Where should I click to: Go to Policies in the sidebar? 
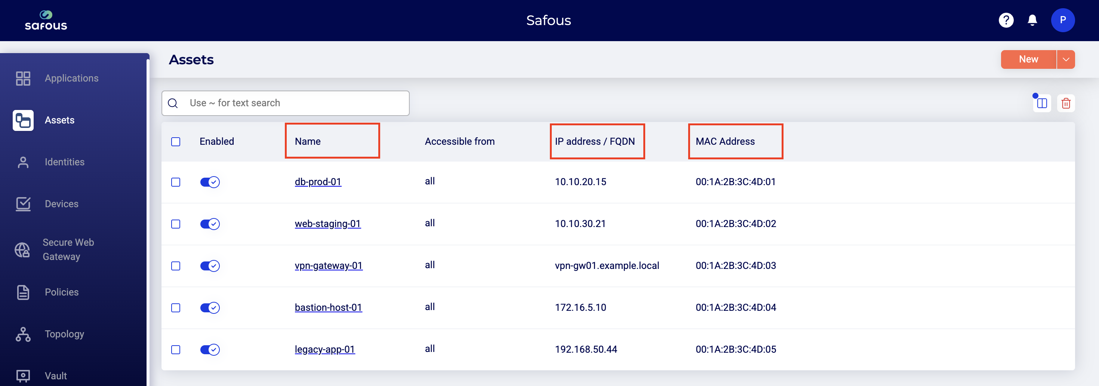61,292
